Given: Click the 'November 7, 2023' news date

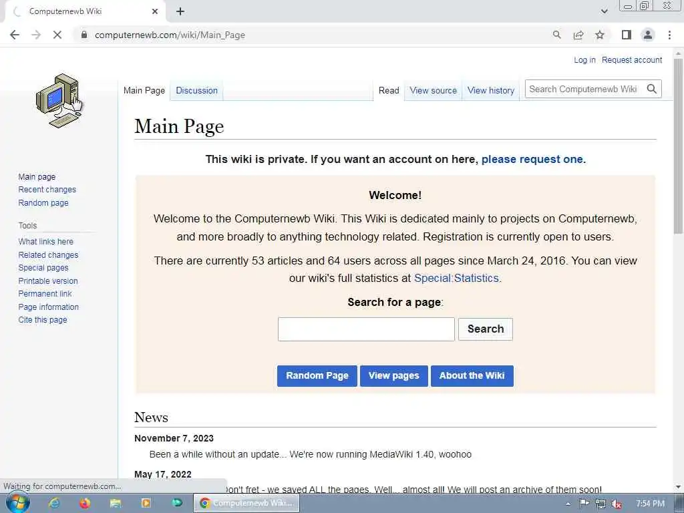Looking at the screenshot, I should coord(174,438).
